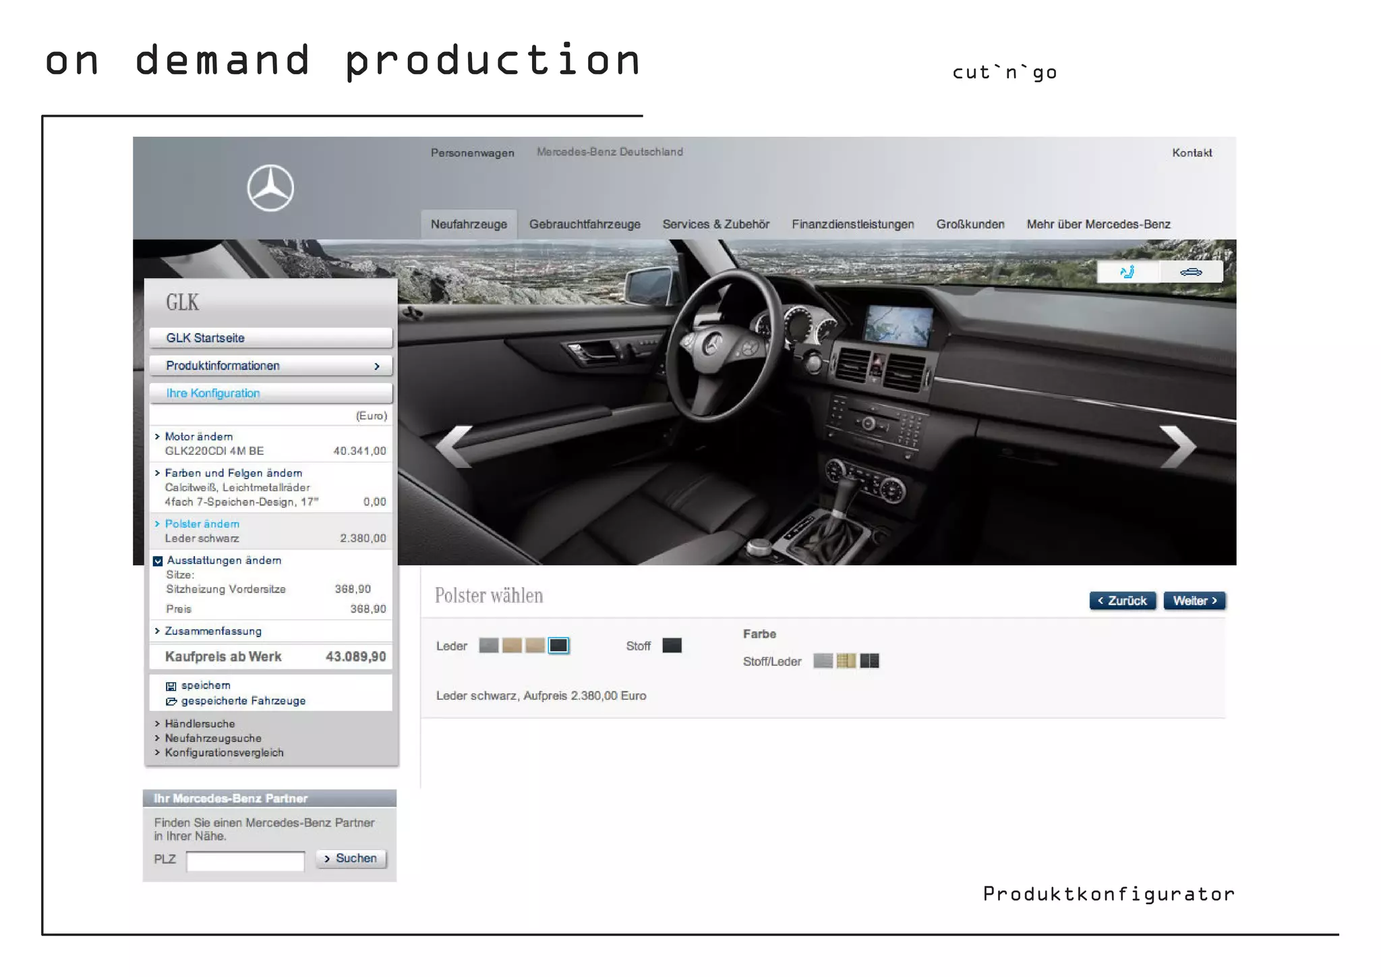Select the first beige Leder swatch
This screenshot has height=977, width=1381.
pyautogui.click(x=512, y=646)
